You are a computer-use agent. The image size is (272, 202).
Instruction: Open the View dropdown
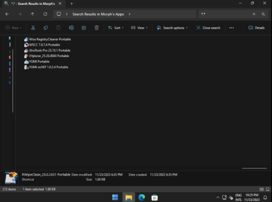pos(139,28)
